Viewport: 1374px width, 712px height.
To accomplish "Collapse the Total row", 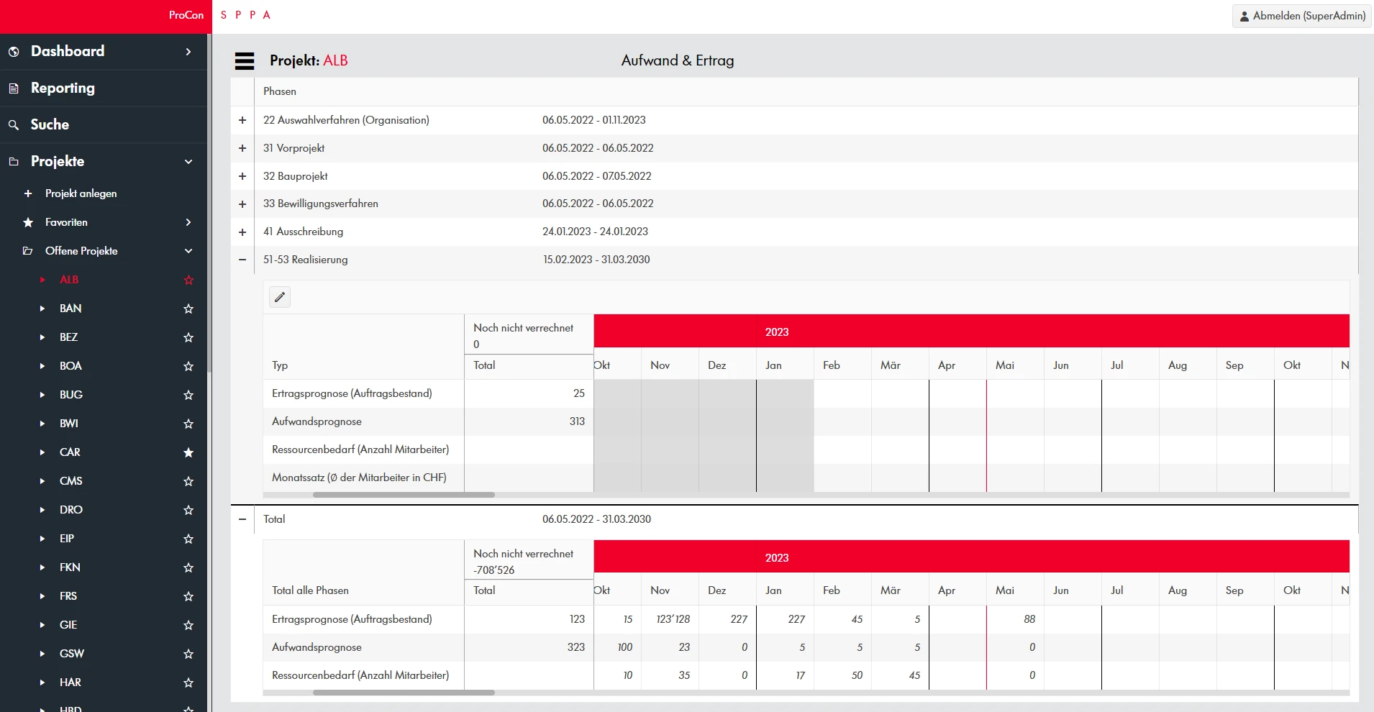I will tap(242, 519).
